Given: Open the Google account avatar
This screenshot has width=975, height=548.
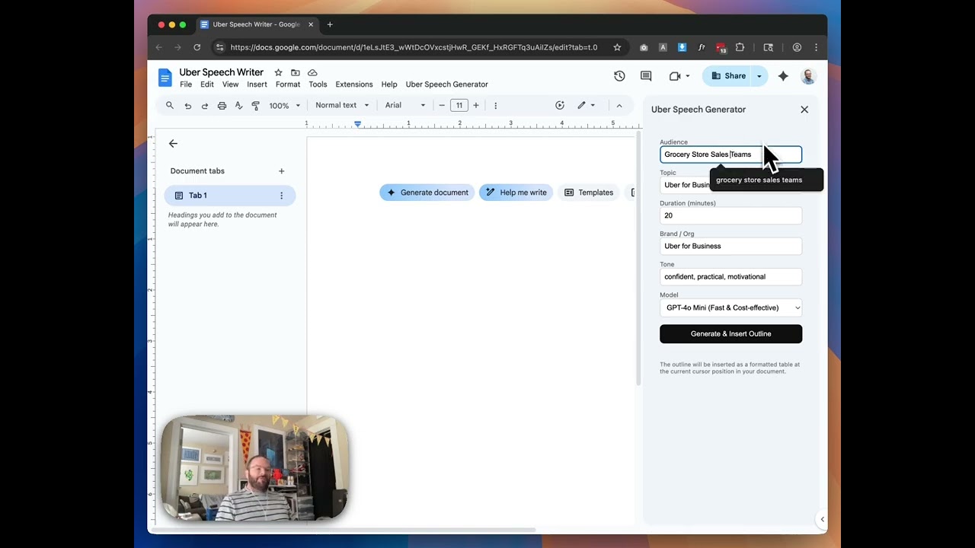Looking at the screenshot, I should pos(808,76).
